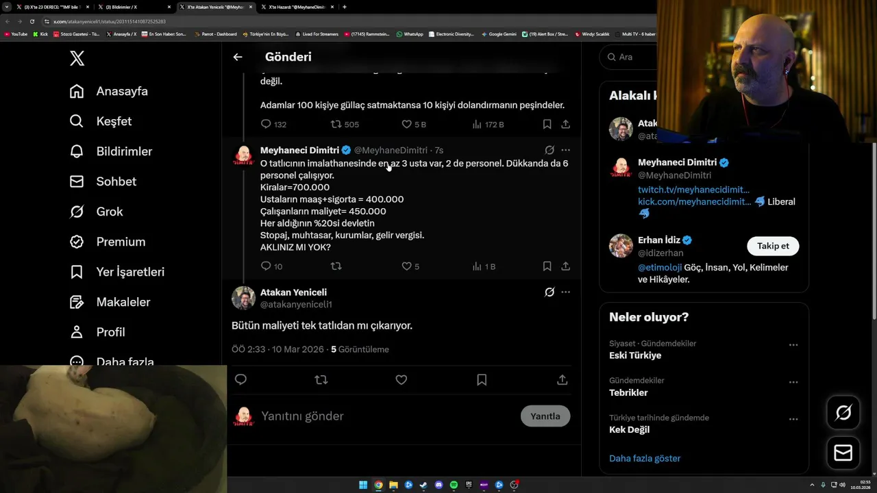
Task: Click the Yanıtla reply button
Action: click(545, 416)
